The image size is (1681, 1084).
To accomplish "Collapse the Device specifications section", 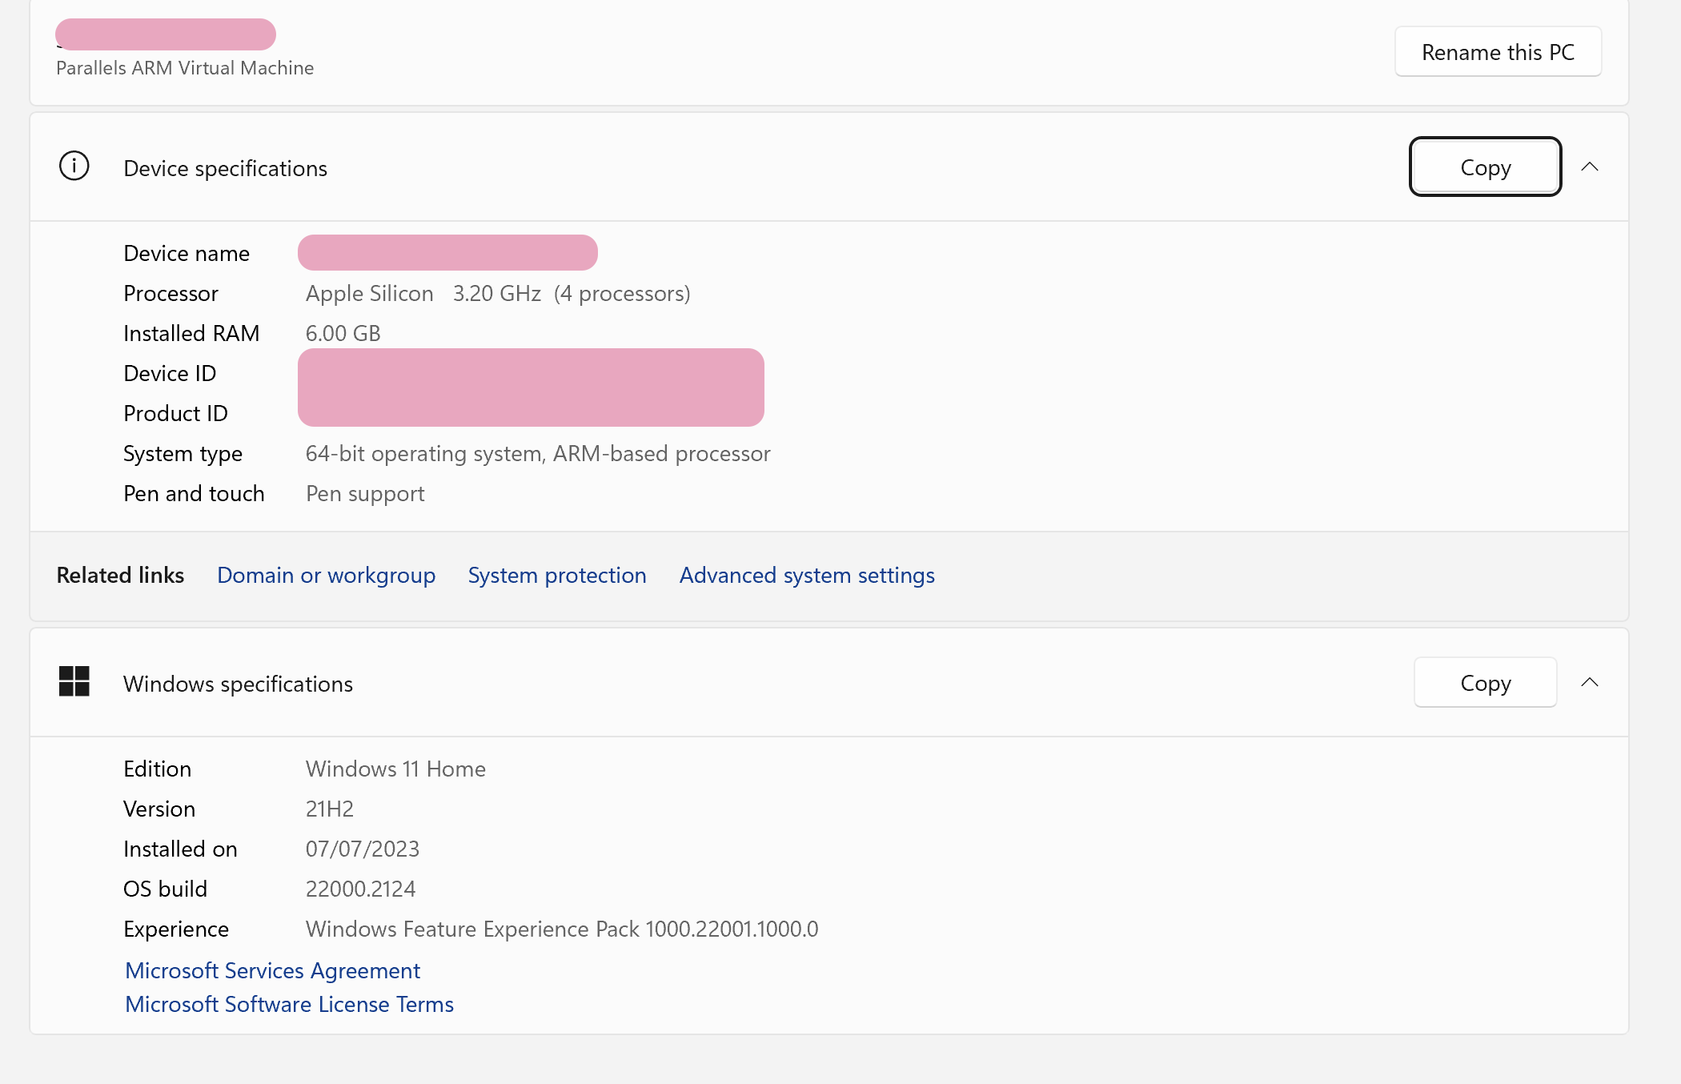I will coord(1591,167).
